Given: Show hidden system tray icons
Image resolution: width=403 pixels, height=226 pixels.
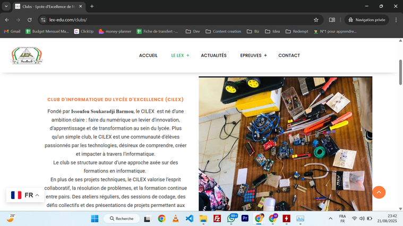Looking at the screenshot, I should click(330, 218).
